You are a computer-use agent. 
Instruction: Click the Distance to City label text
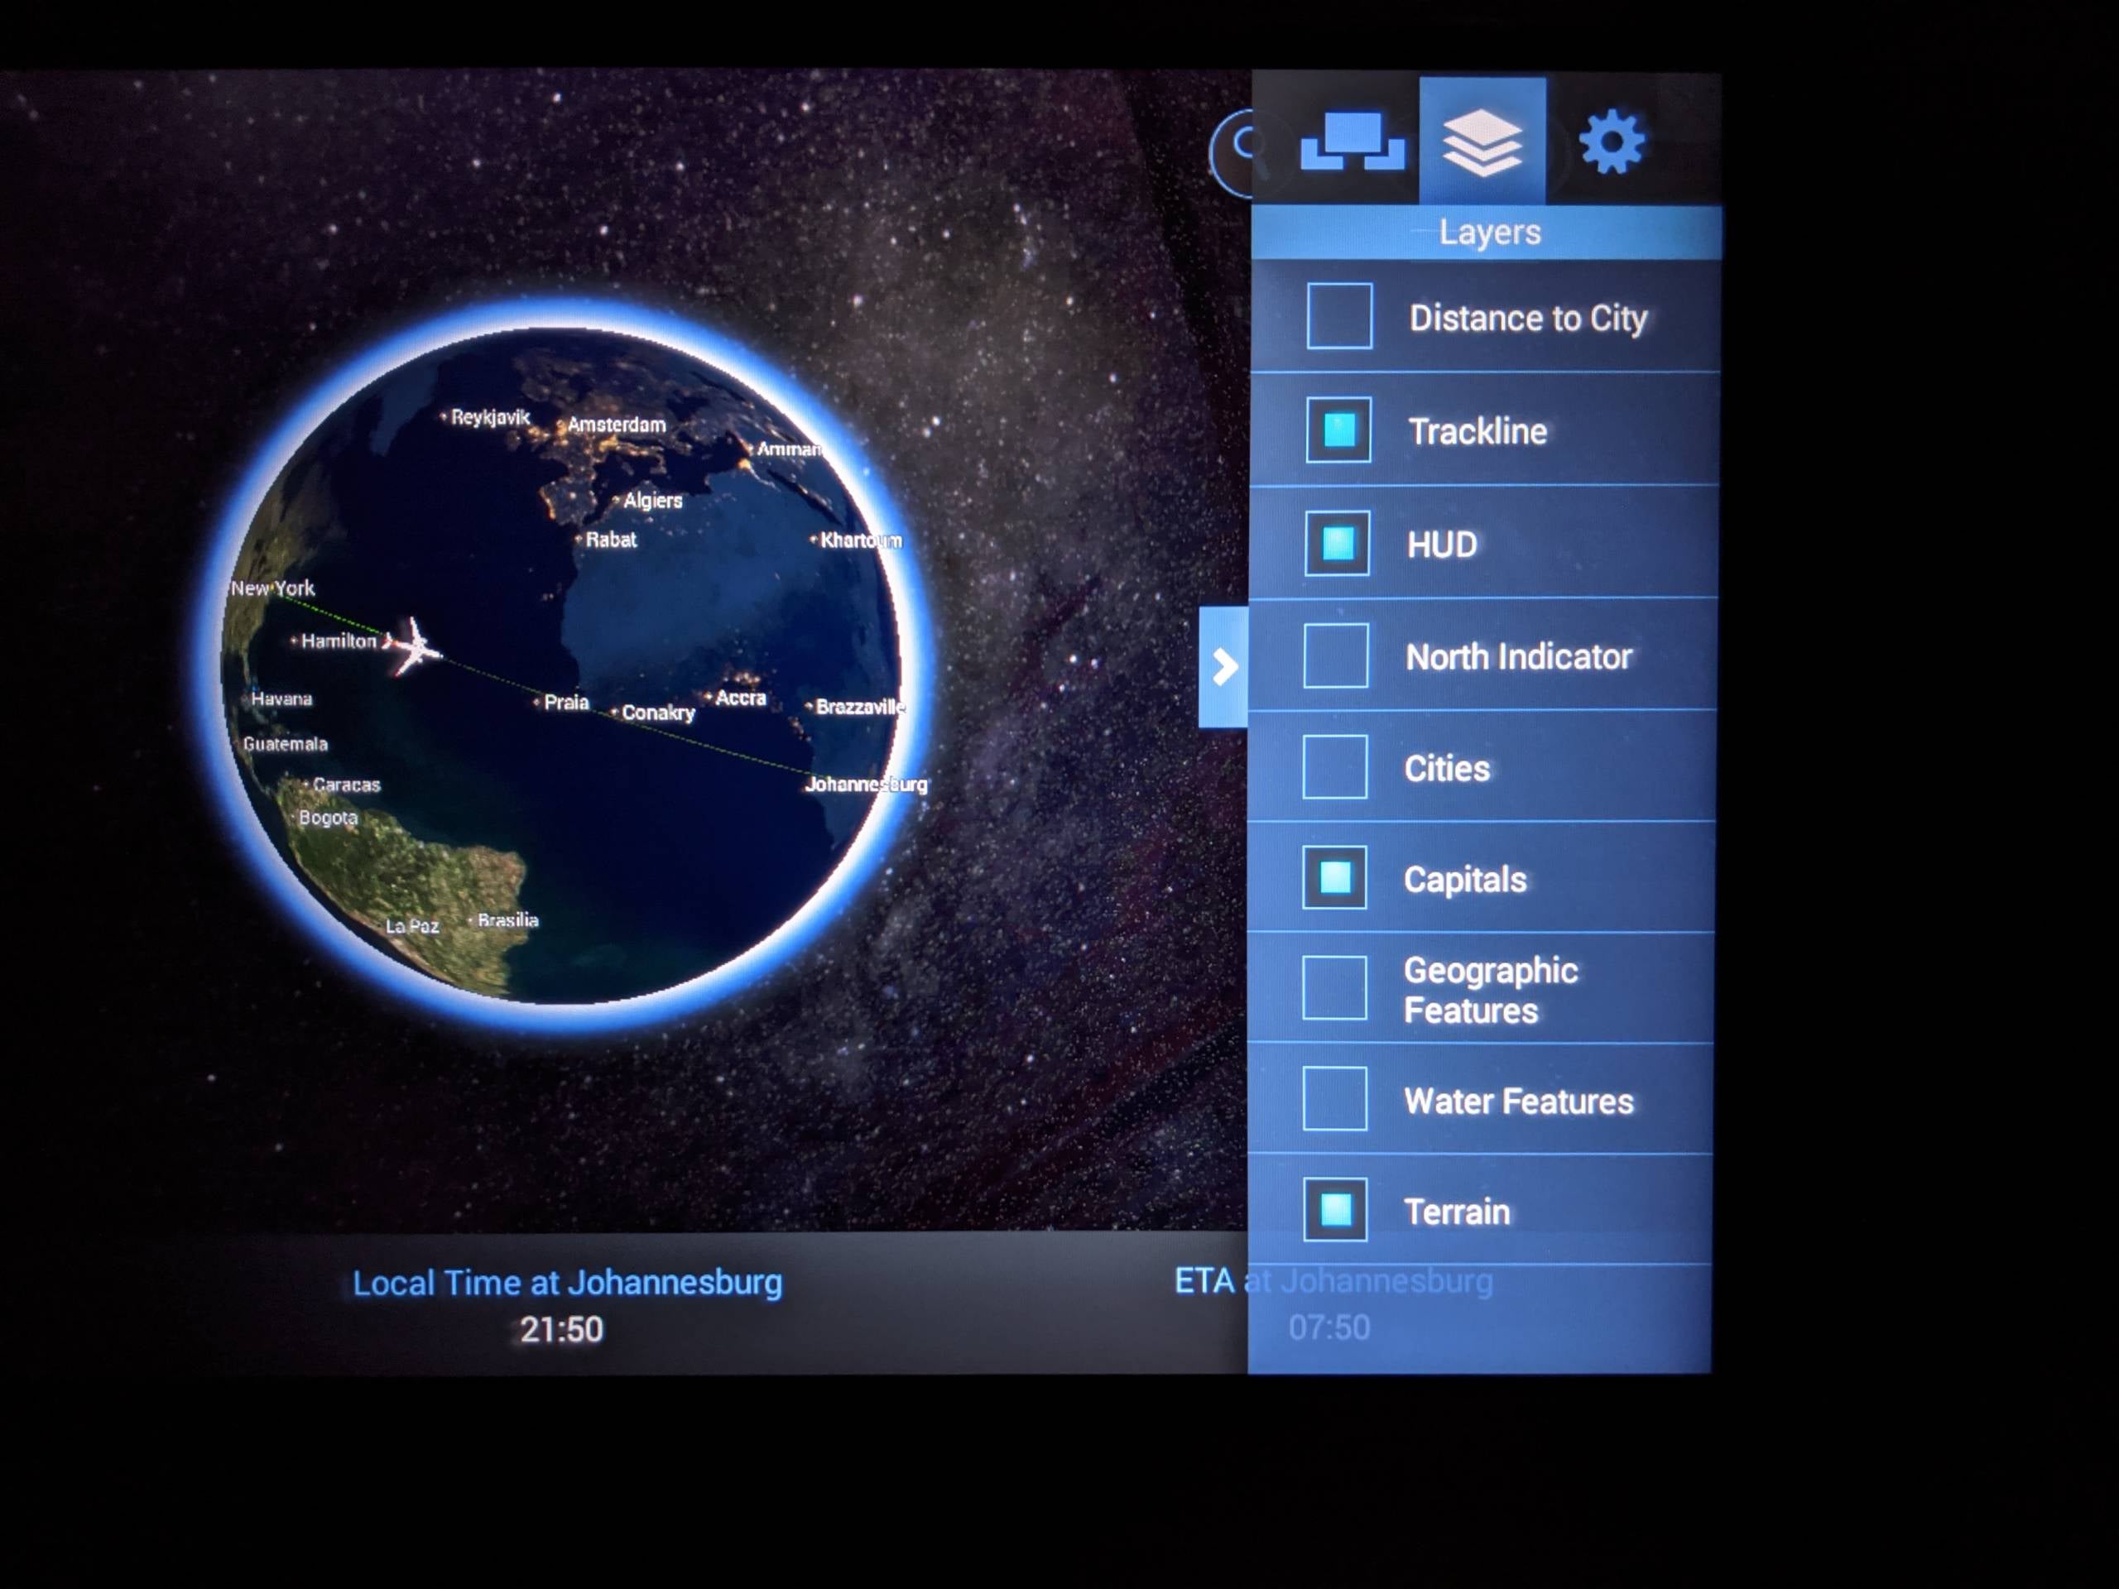pyautogui.click(x=1528, y=318)
